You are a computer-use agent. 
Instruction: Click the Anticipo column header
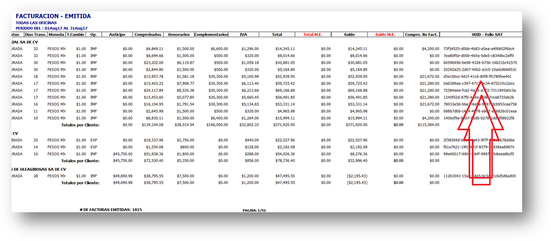point(116,35)
